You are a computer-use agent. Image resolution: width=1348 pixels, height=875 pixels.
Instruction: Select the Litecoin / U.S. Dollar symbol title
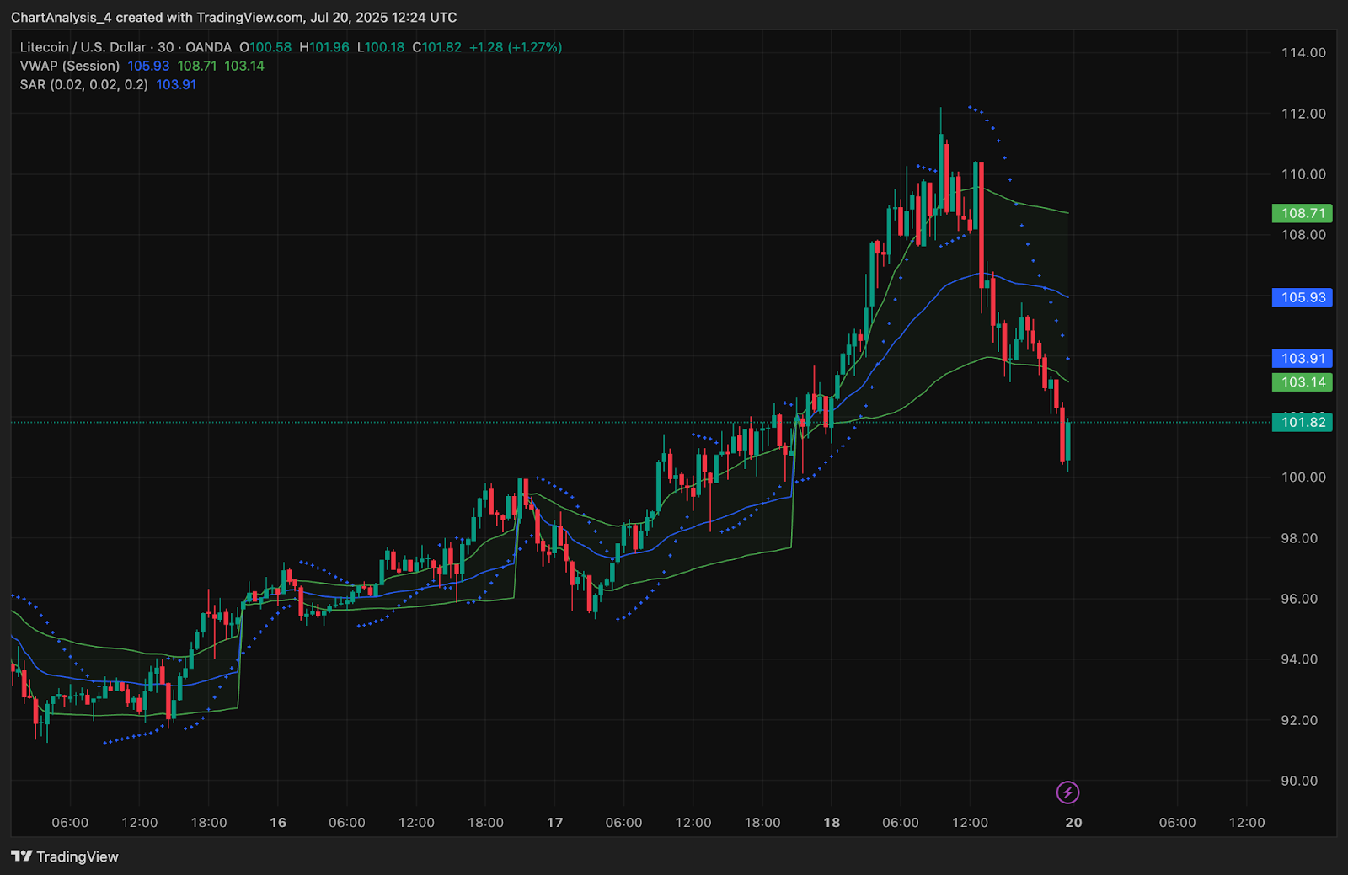click(83, 47)
